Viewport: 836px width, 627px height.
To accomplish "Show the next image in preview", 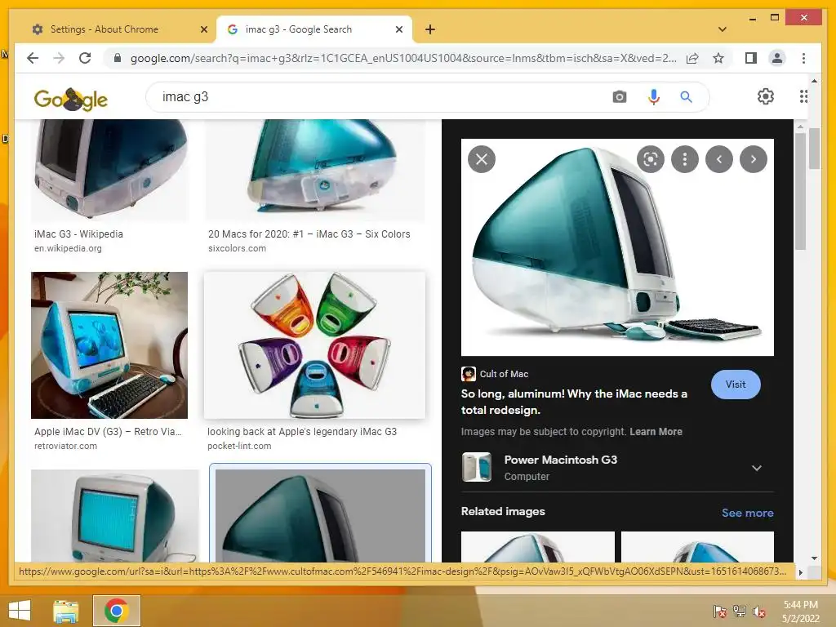I will point(754,159).
